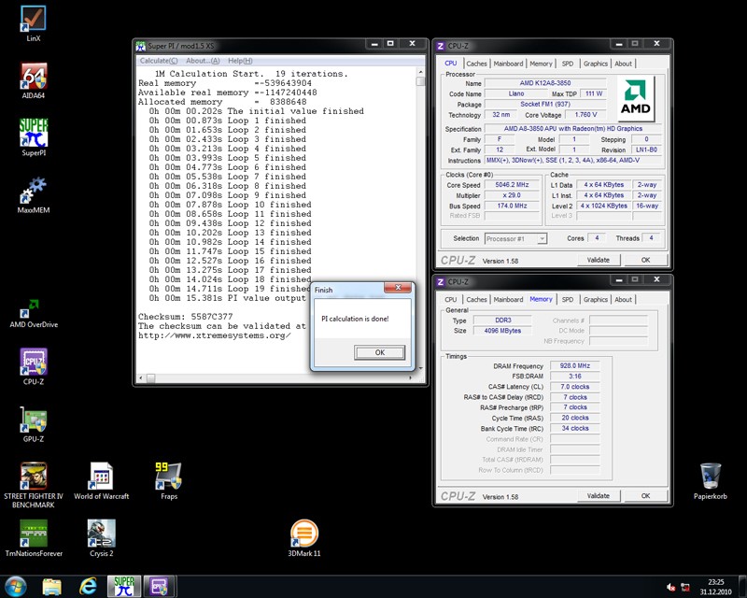Launch Internet Explorer from the taskbar
This screenshot has height=598, width=747.
click(88, 587)
